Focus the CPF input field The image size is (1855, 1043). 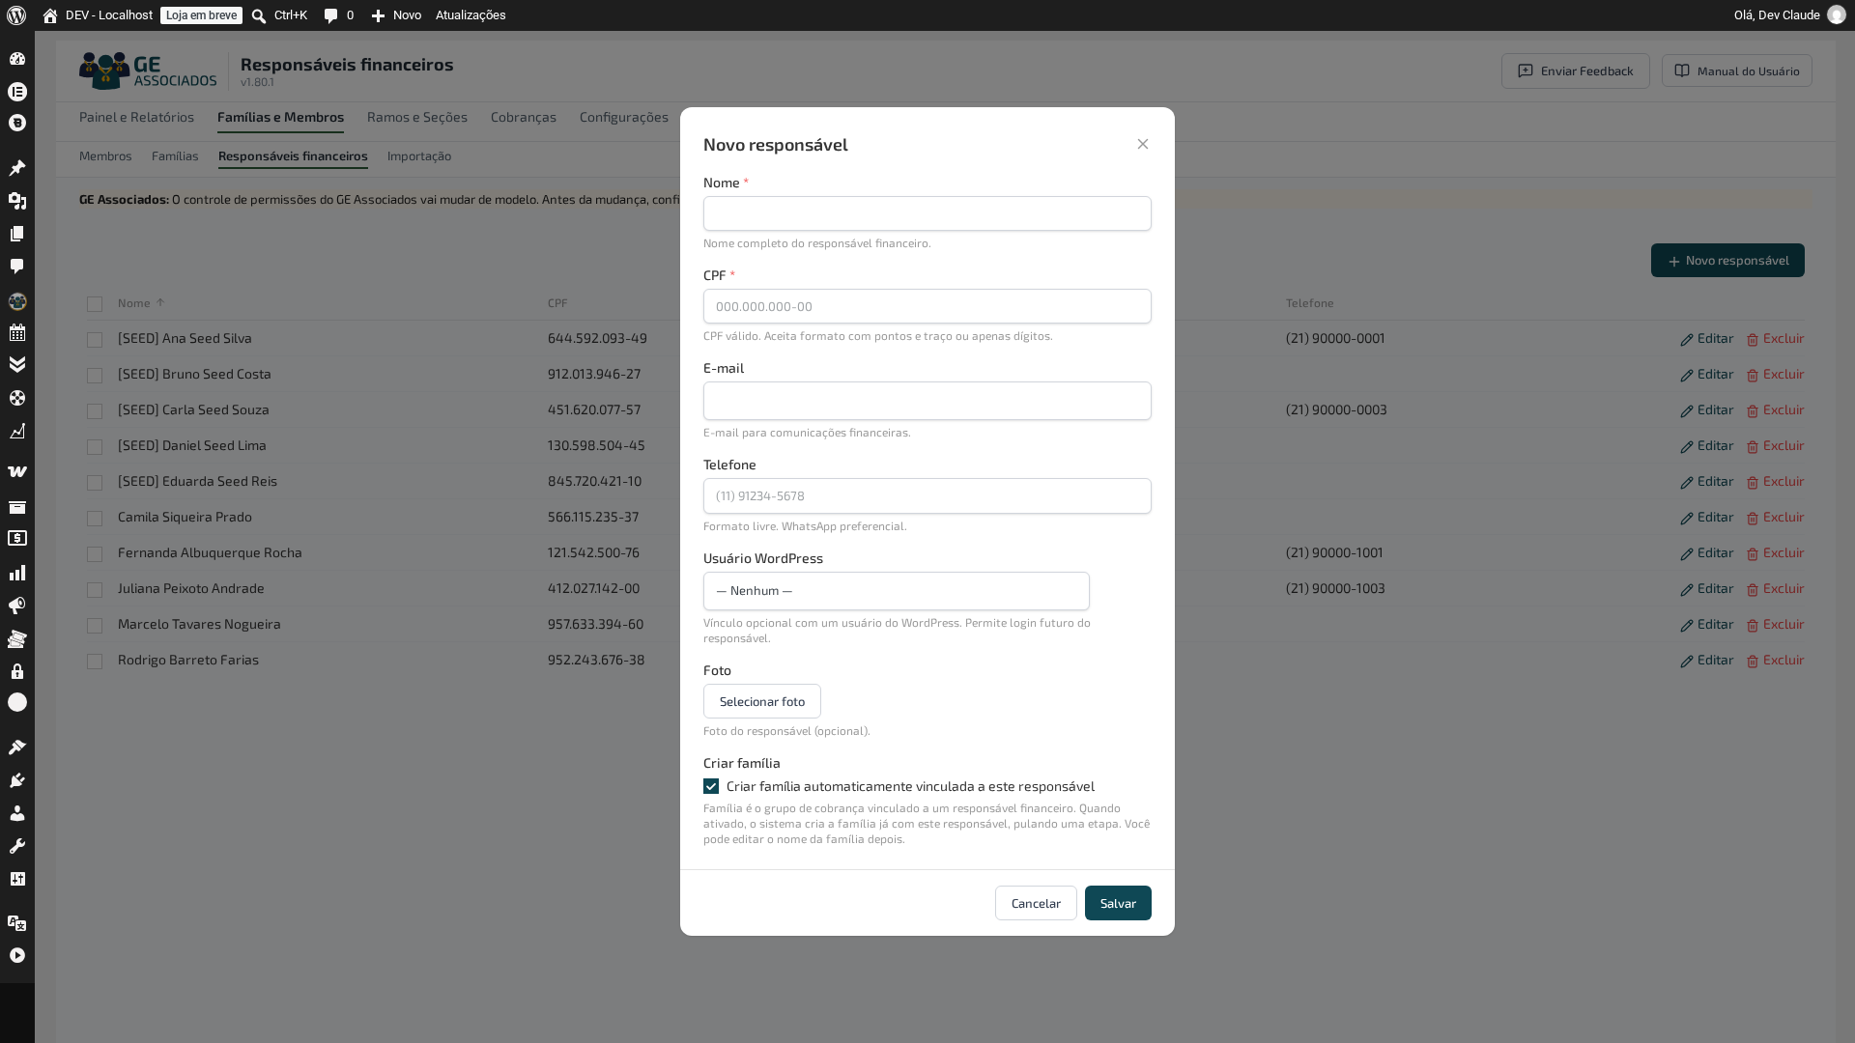click(x=927, y=306)
